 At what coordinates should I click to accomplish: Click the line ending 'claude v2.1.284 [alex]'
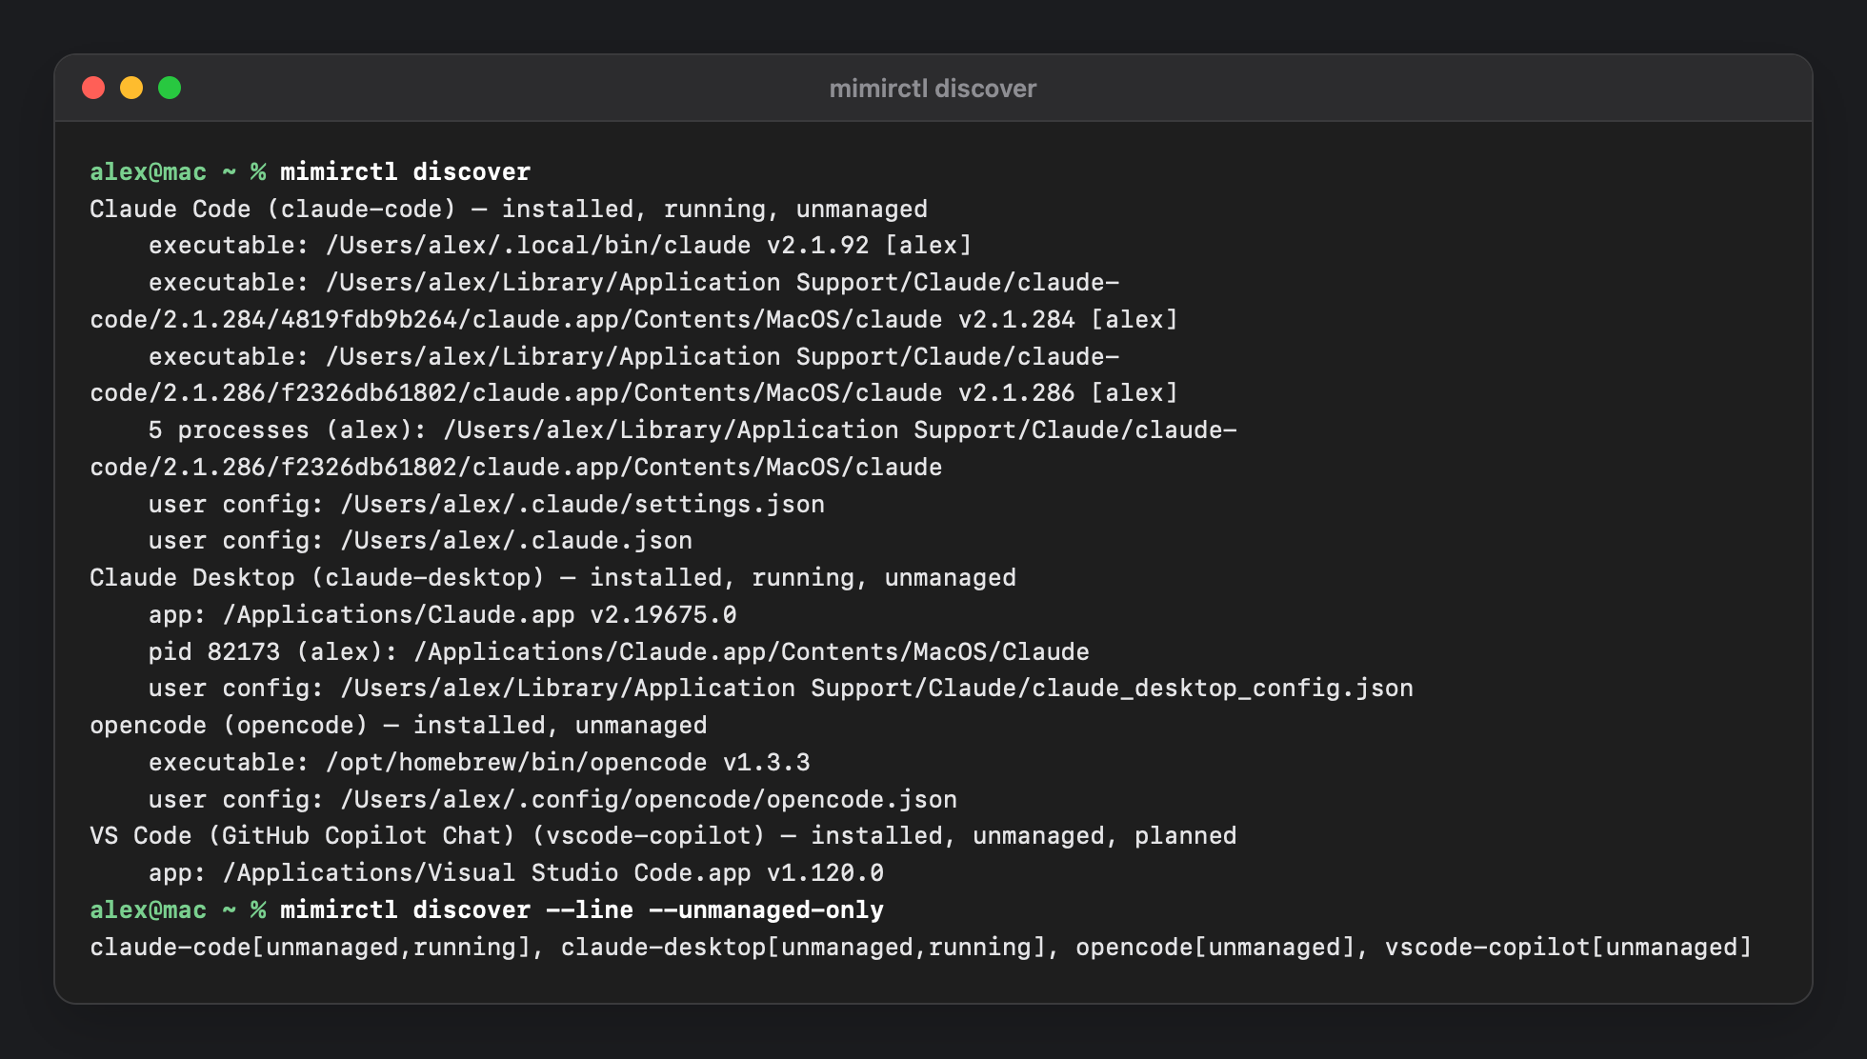pyautogui.click(x=634, y=320)
